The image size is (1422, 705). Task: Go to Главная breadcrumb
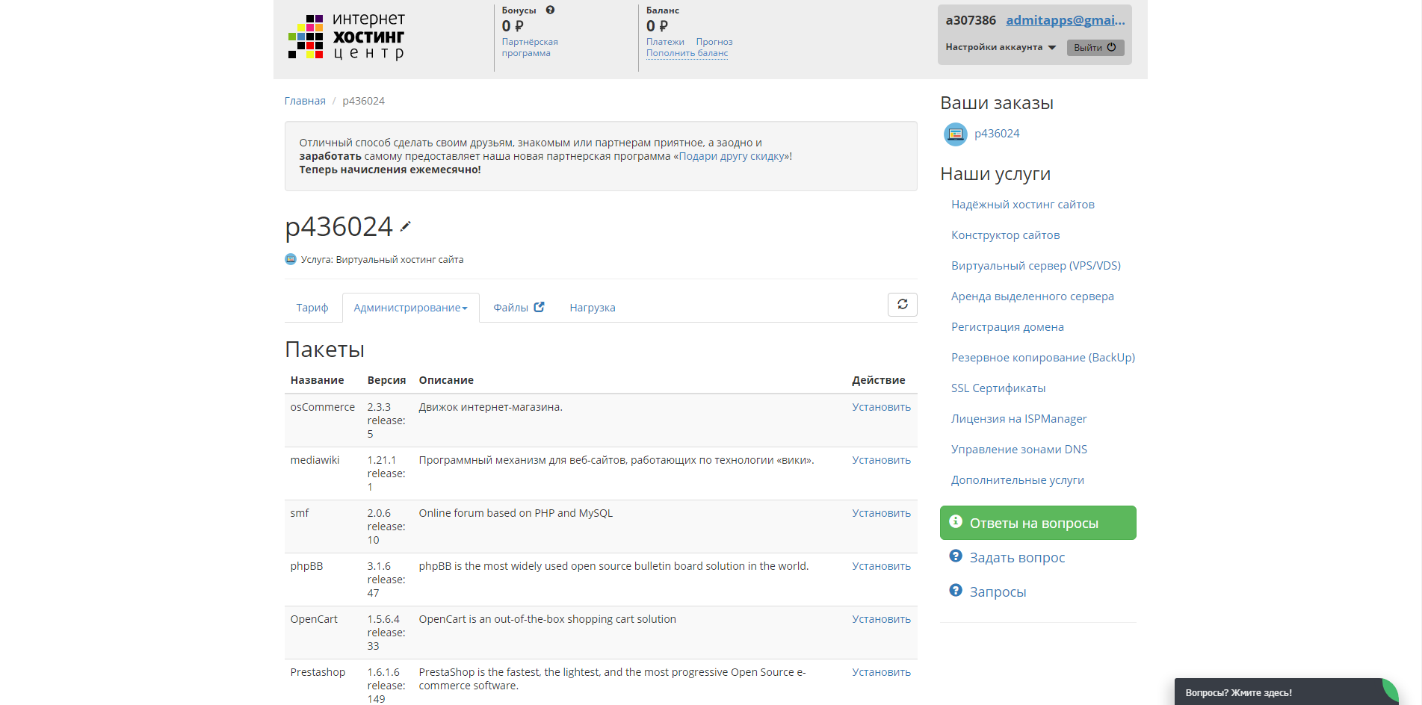(x=305, y=101)
